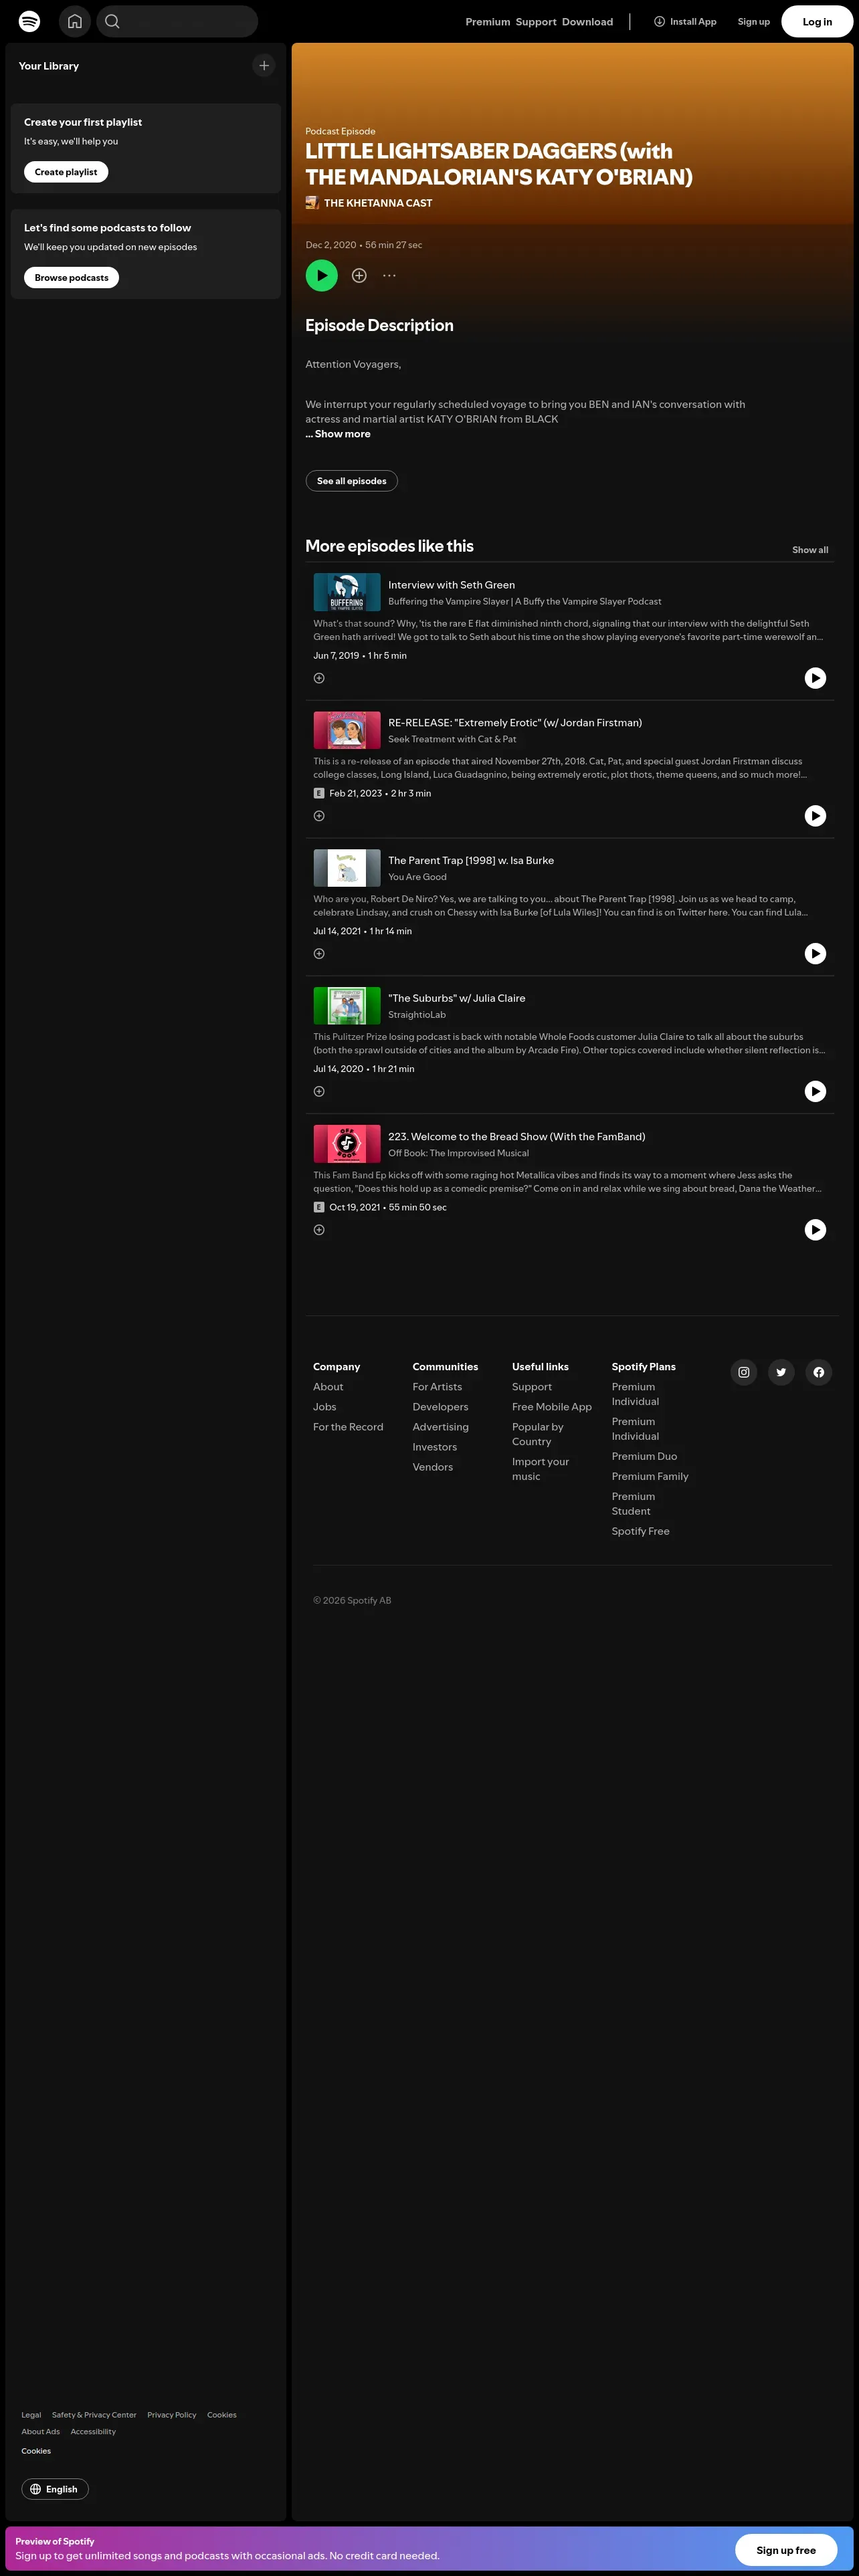Open Safety & Privacy Center link
The height and width of the screenshot is (2576, 859).
point(94,2415)
